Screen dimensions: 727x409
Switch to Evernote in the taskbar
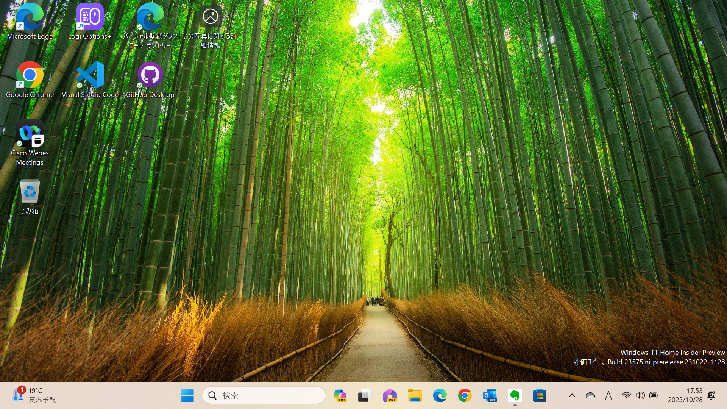[515, 396]
